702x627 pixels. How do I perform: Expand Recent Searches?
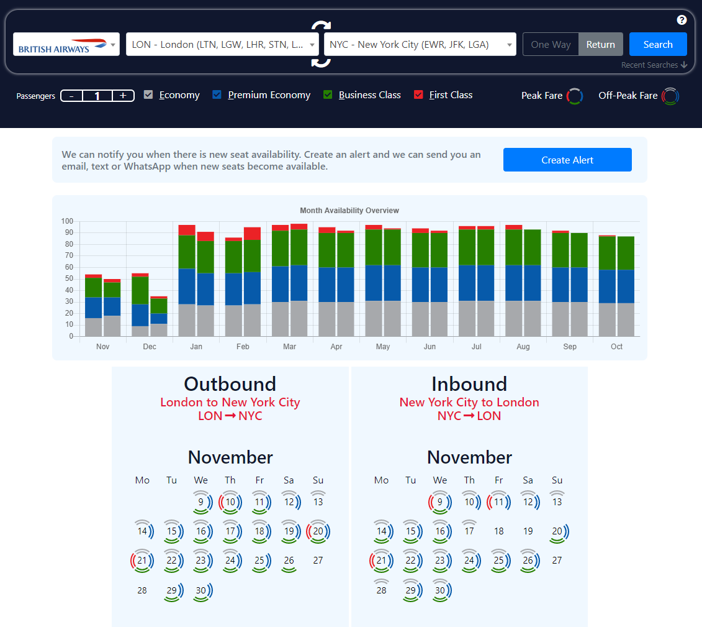654,65
